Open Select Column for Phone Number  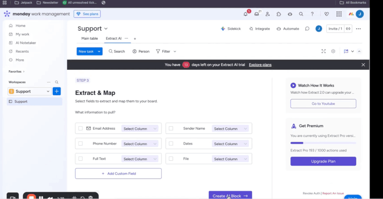(x=139, y=144)
